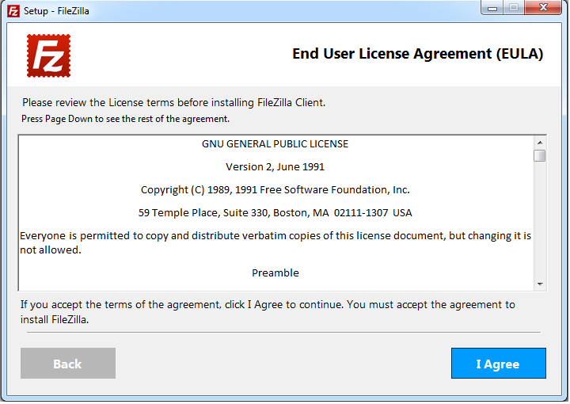
Task: Click the license scrollbar up arrow
Action: (x=540, y=141)
